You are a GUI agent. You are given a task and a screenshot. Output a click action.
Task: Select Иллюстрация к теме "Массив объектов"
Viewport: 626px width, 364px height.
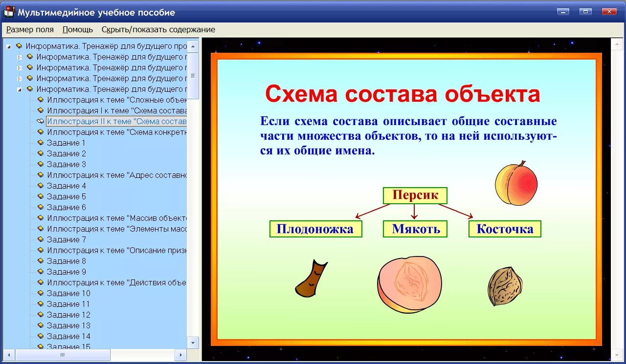click(117, 218)
